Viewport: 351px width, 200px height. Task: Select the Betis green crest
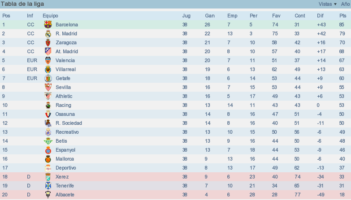pyautogui.click(x=48, y=141)
